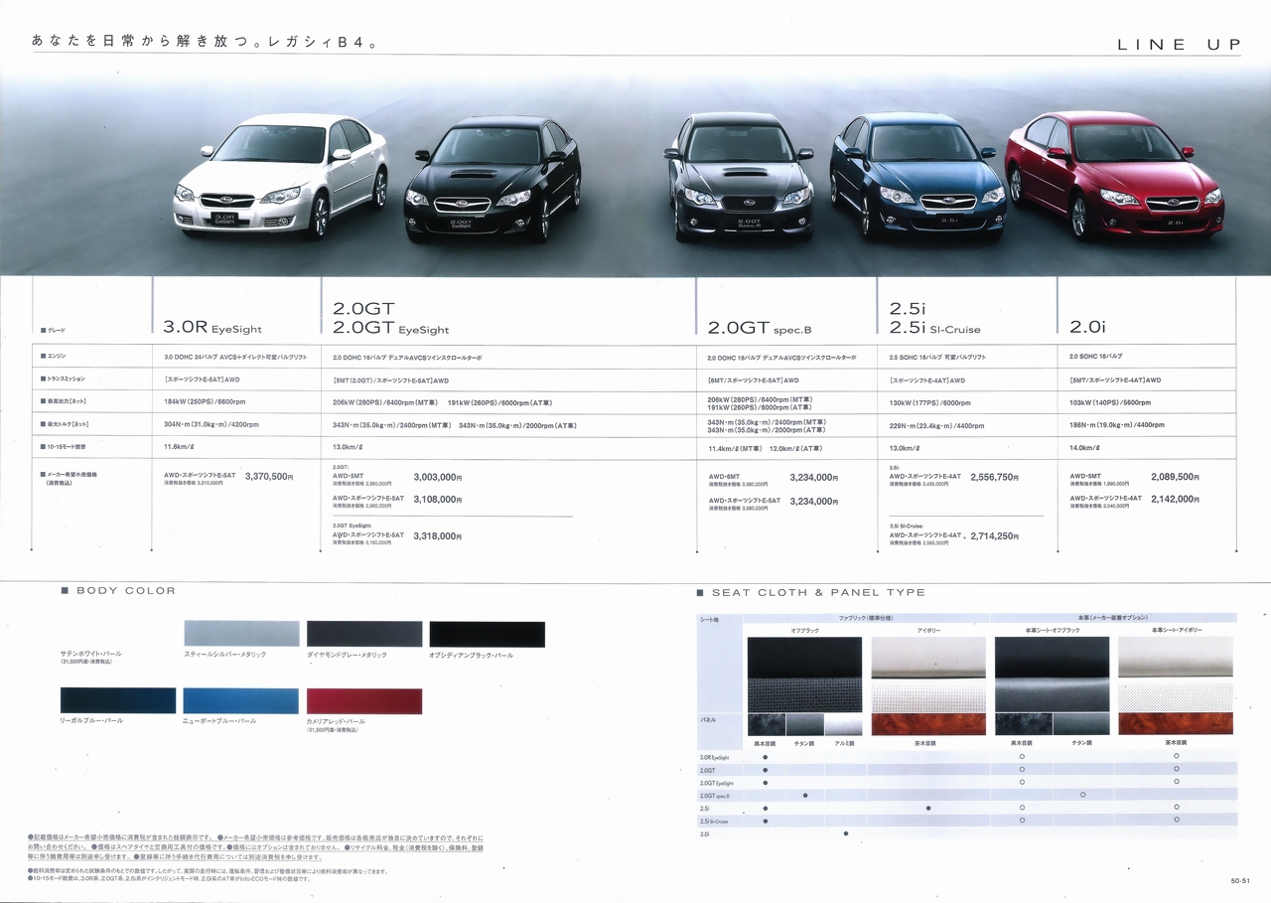Click the トランスミッション row label
Image resolution: width=1271 pixels, height=903 pixels.
[67, 378]
